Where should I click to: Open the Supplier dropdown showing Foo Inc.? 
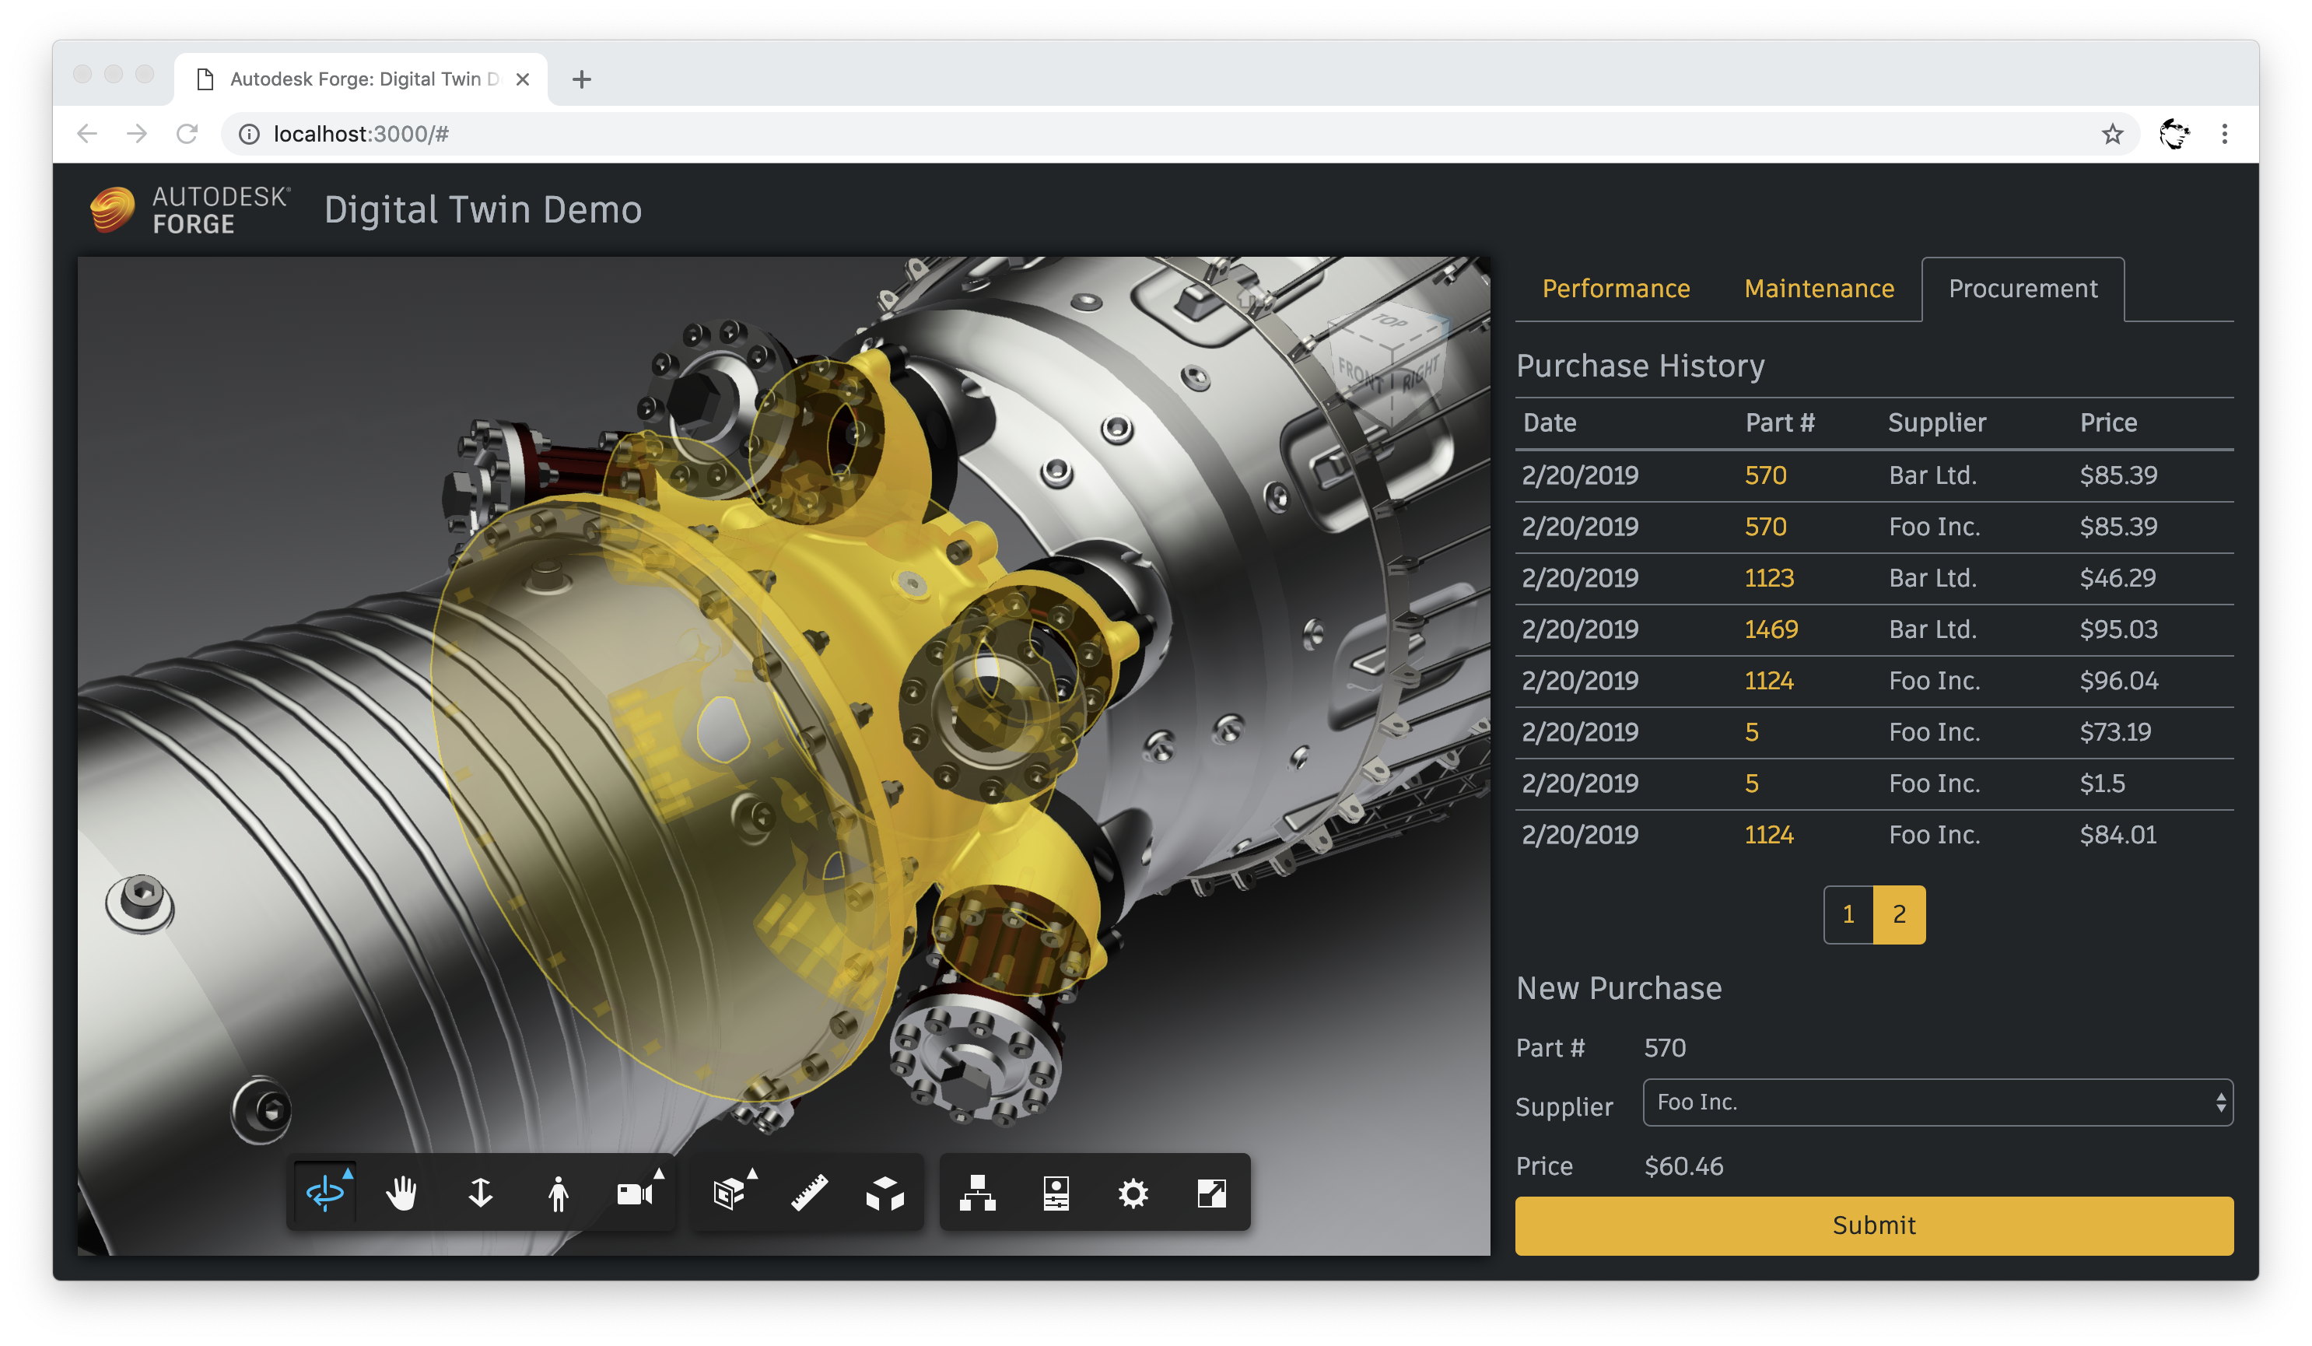pyautogui.click(x=1937, y=1102)
